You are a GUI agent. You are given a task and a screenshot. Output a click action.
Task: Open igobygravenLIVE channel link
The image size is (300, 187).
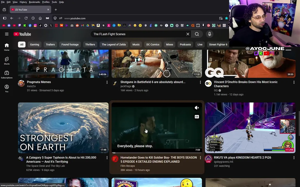point(223,162)
